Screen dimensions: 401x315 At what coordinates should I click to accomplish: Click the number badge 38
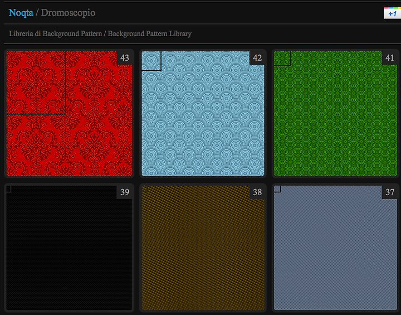tap(257, 192)
